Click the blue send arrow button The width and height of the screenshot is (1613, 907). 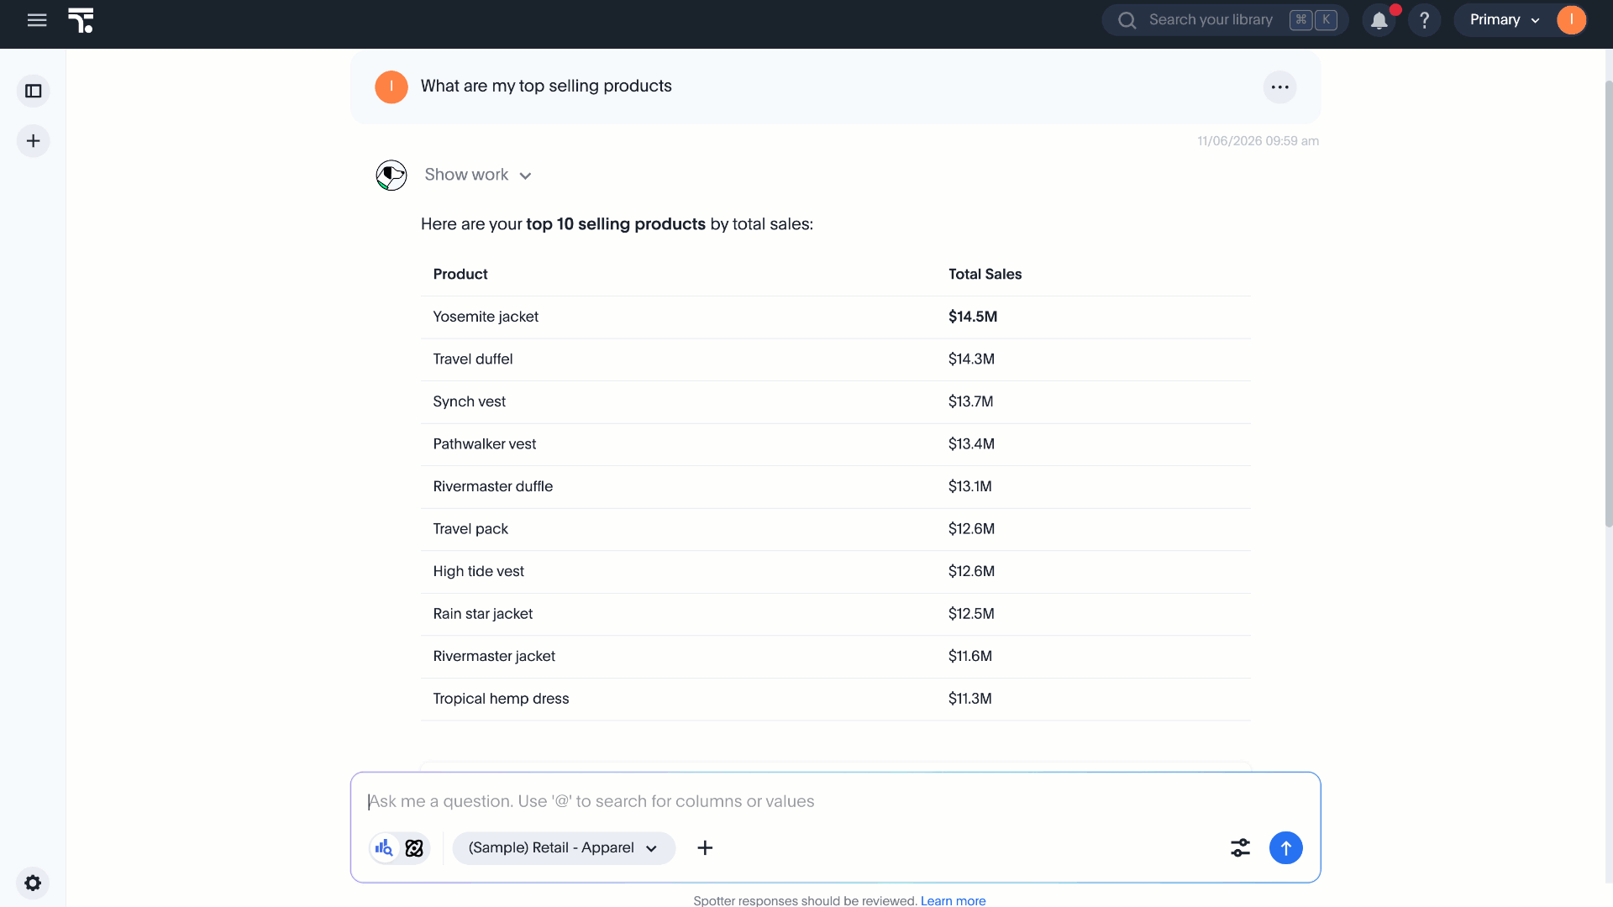(1285, 848)
